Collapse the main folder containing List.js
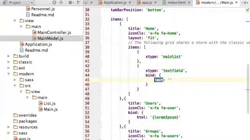Screen dimensions: 250x140 27,98
